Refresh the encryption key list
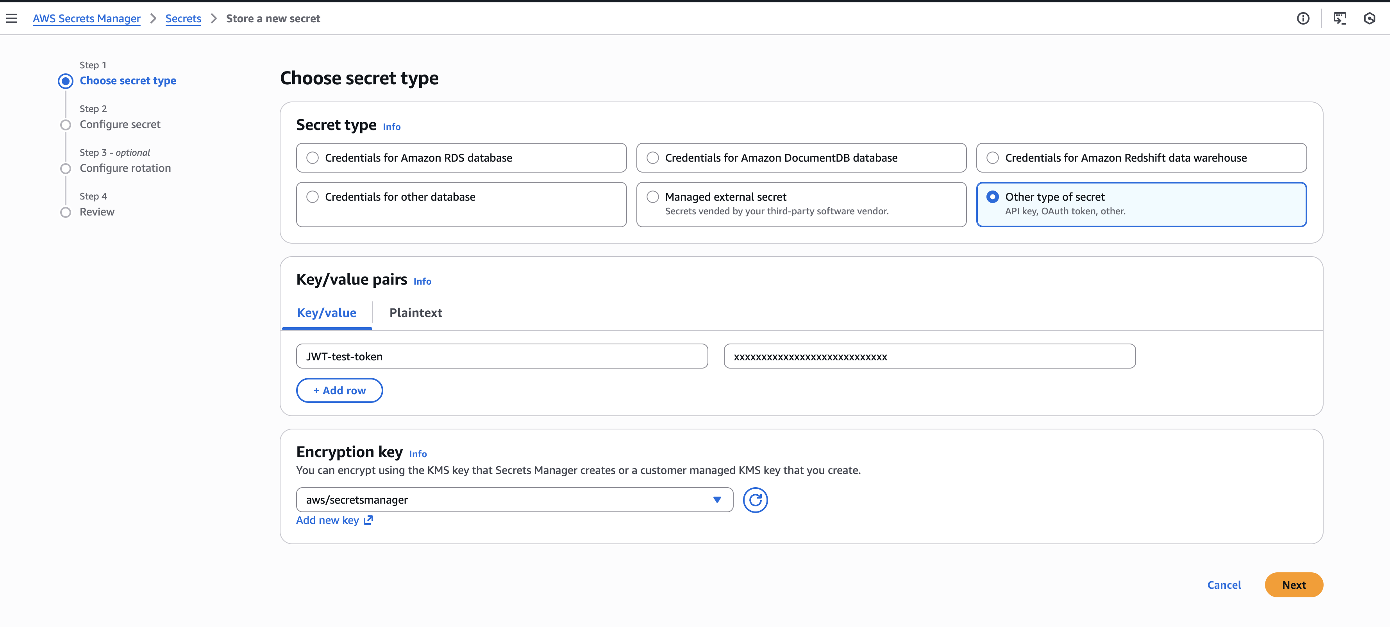Viewport: 1390px width, 627px height. [x=755, y=500]
